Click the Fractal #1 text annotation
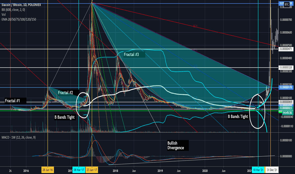The image size is (295, 174). click(12, 101)
